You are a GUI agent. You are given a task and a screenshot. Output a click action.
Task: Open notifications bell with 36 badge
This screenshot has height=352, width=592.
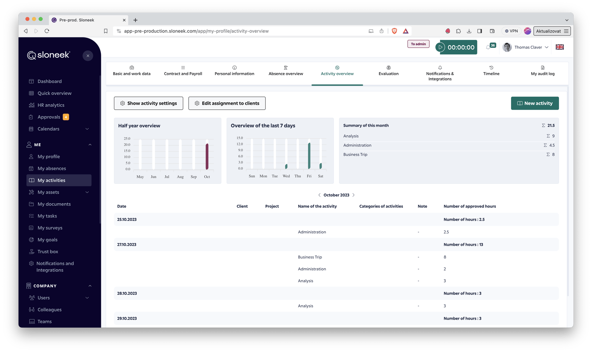coord(488,47)
